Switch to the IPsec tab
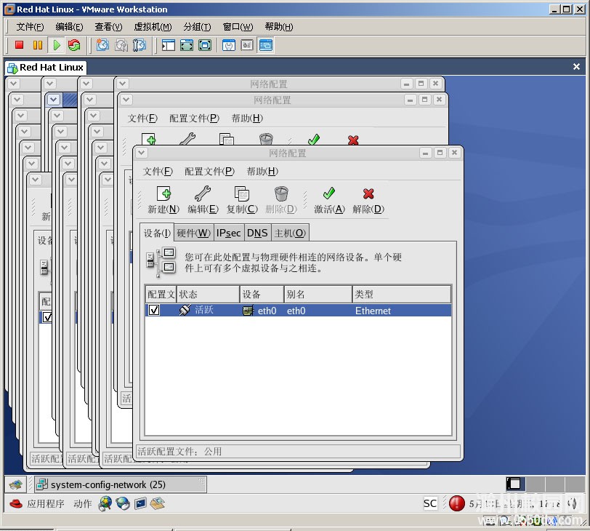 [228, 233]
